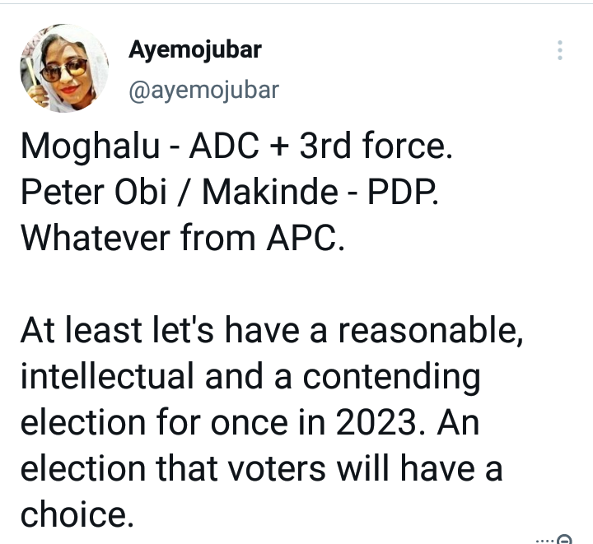Open the @ayemojubar handle link
The image size is (593, 544).
click(x=204, y=91)
